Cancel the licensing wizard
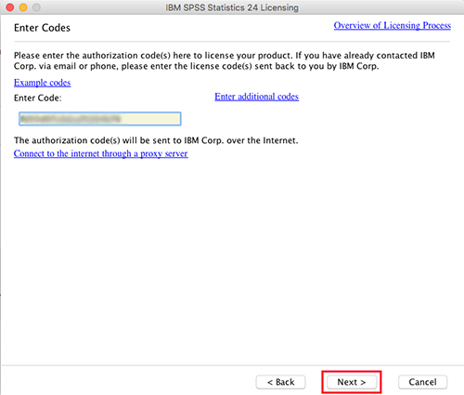 coord(422,382)
